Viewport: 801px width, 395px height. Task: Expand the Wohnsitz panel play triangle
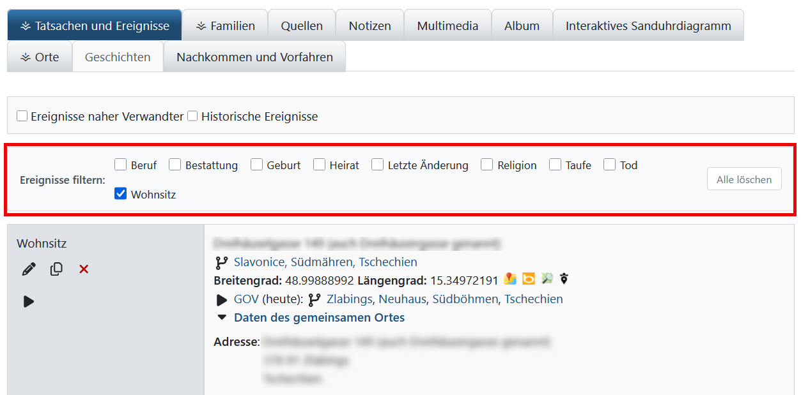point(28,301)
